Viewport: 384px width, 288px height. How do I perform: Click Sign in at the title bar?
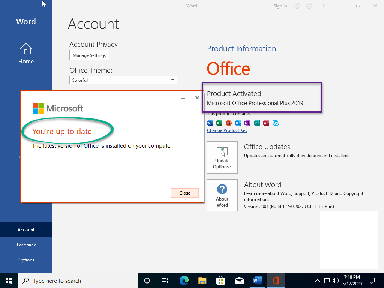pyautogui.click(x=280, y=6)
